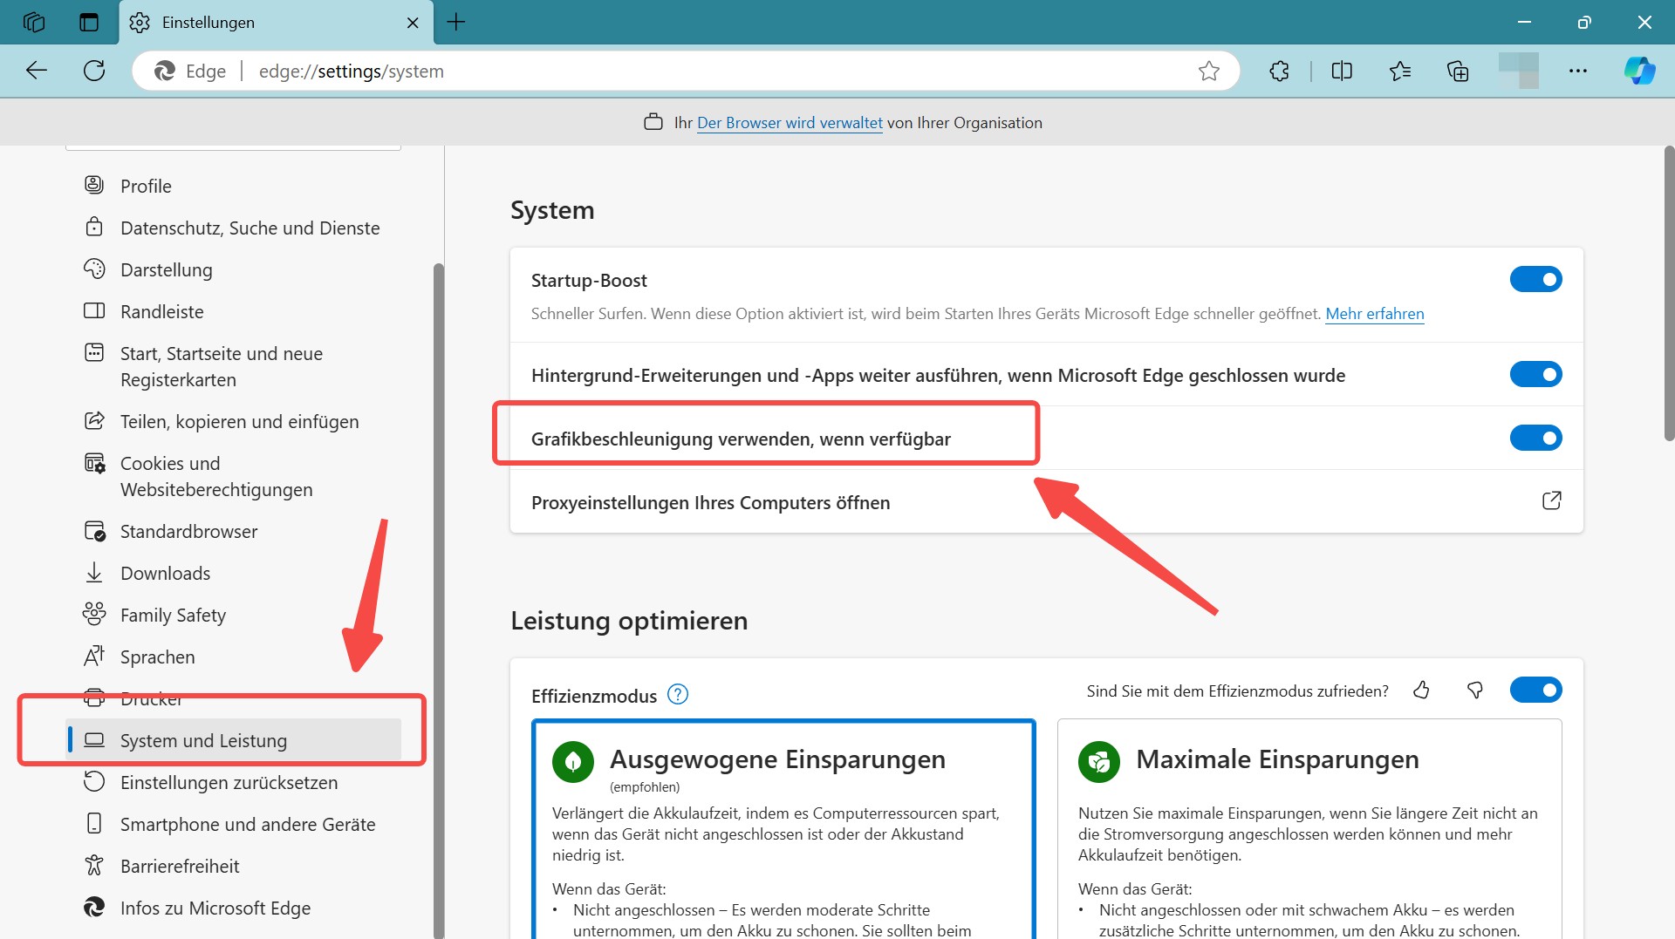
Task: Open Proxyeinstellungen external link icon
Action: click(1551, 500)
